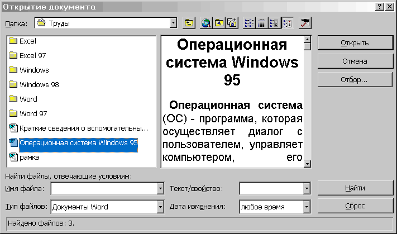Click the open-folder icon in the Папка box
Viewport: 397px width, 234px height.
click(x=41, y=23)
